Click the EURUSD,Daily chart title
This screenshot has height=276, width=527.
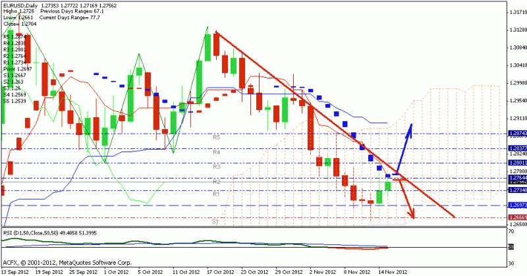pyautogui.click(x=20, y=3)
